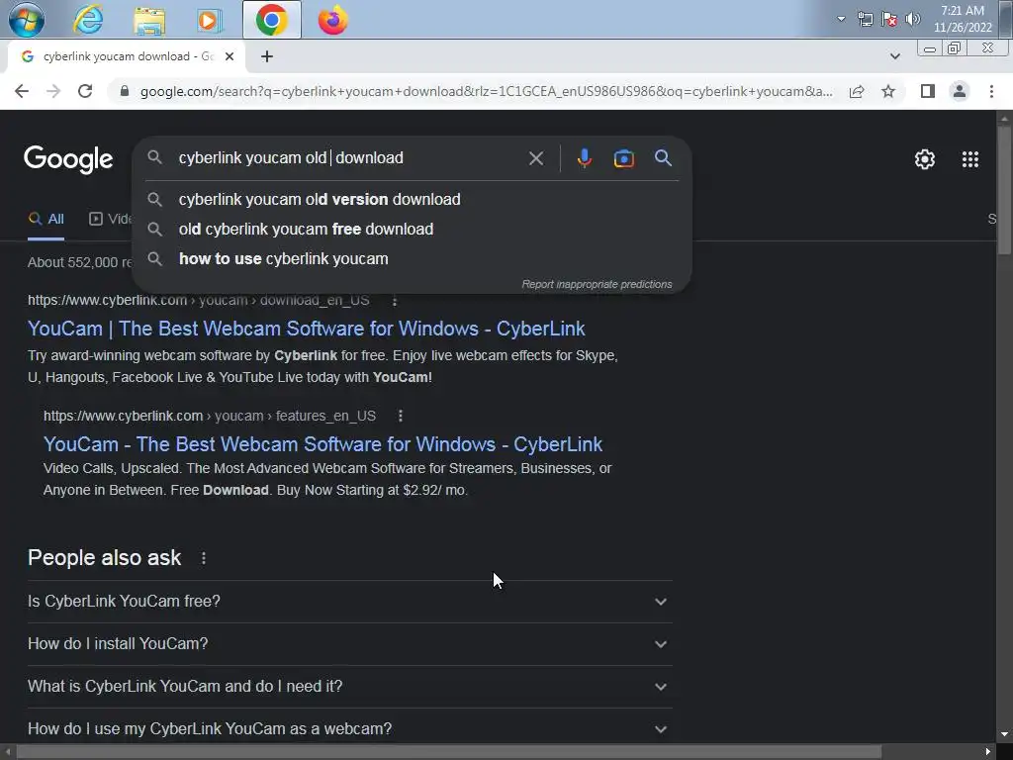Open Action Center flag icon
Screen dimensions: 1013x760
pos(889,19)
